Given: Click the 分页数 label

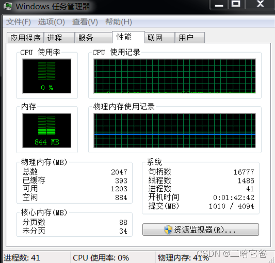Looking at the screenshot, I should click(x=34, y=222).
